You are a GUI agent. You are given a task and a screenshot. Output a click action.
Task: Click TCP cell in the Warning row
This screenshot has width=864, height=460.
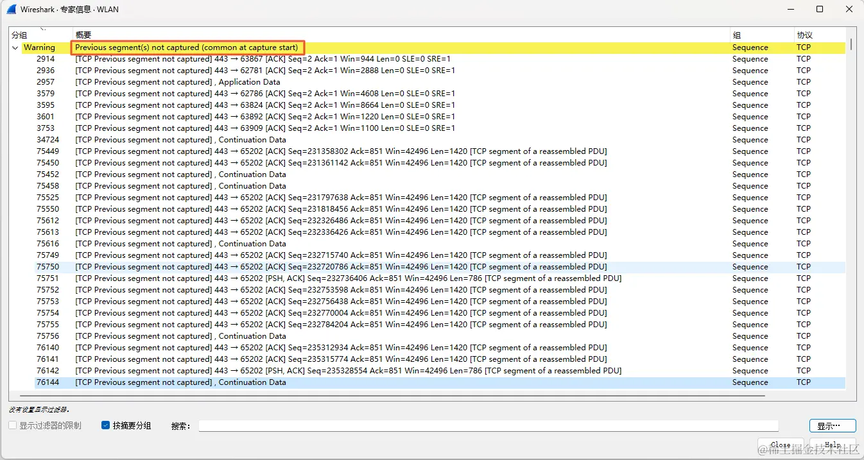804,47
